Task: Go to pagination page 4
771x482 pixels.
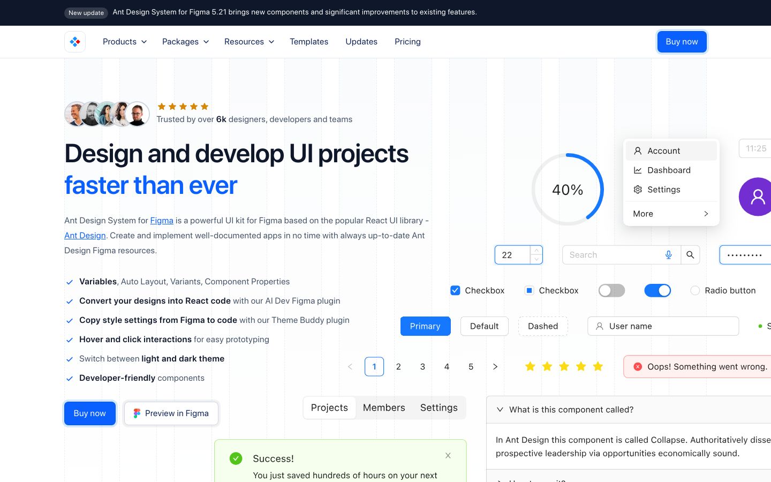Action: (x=447, y=367)
